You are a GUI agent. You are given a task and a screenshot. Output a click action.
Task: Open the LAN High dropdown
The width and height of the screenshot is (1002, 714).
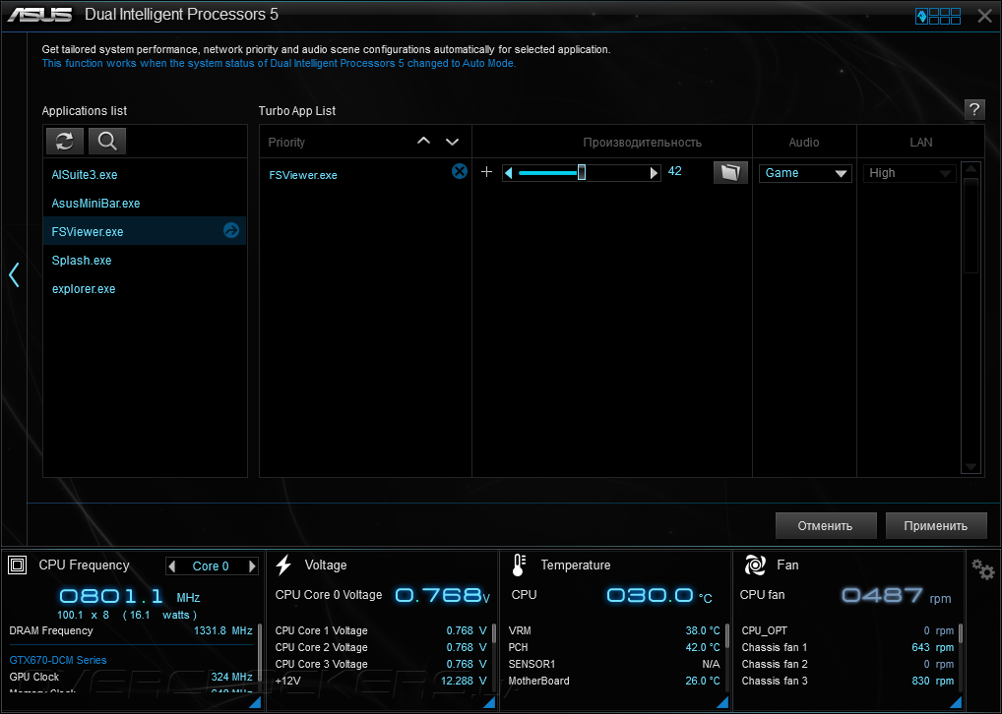tap(909, 173)
